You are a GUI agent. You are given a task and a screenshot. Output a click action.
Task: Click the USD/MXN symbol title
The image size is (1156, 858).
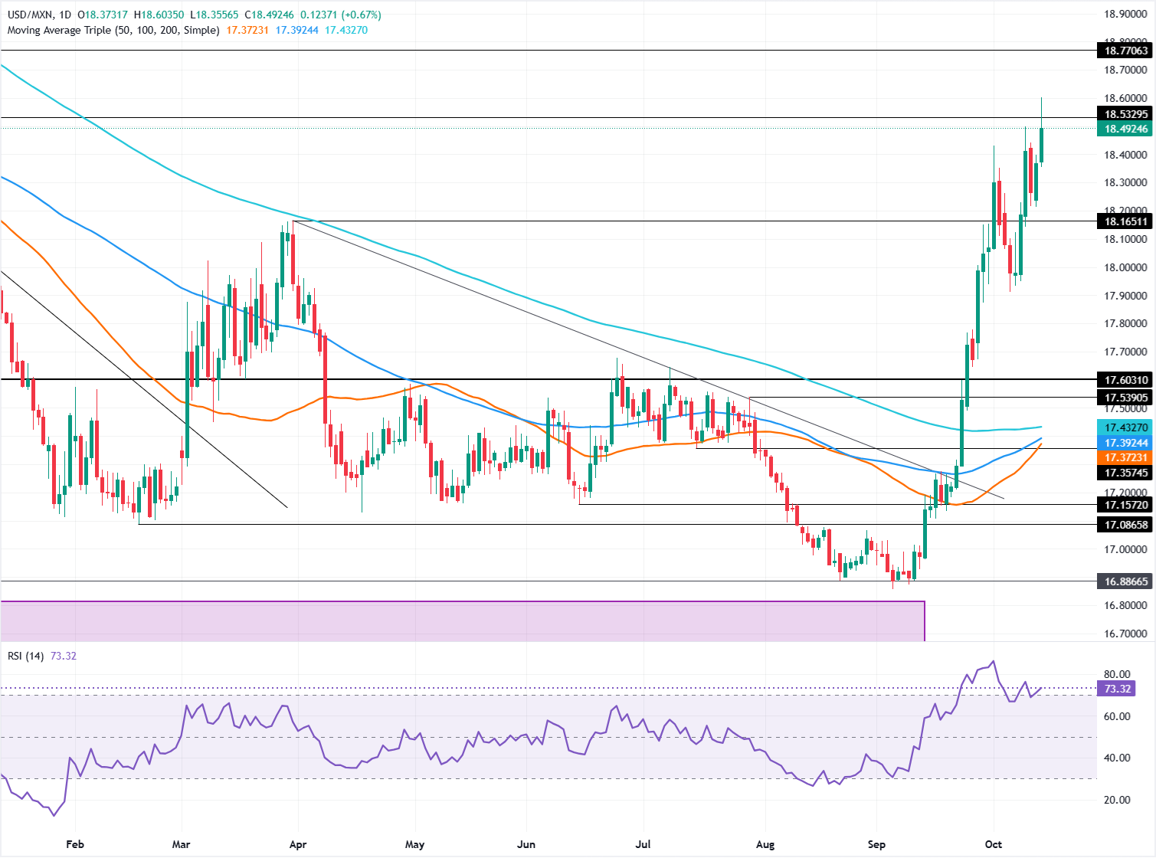click(31, 15)
